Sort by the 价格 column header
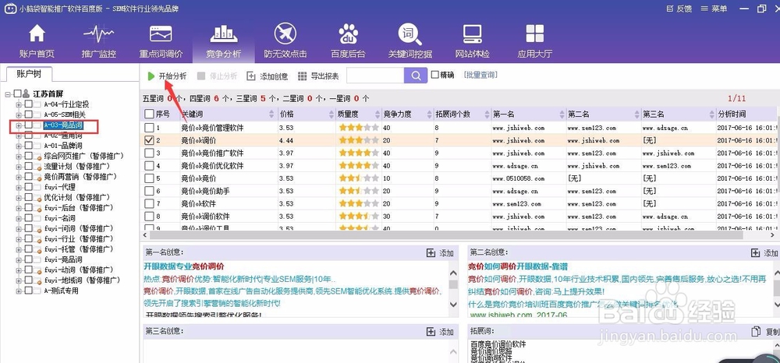This screenshot has height=363, width=780. click(307, 114)
